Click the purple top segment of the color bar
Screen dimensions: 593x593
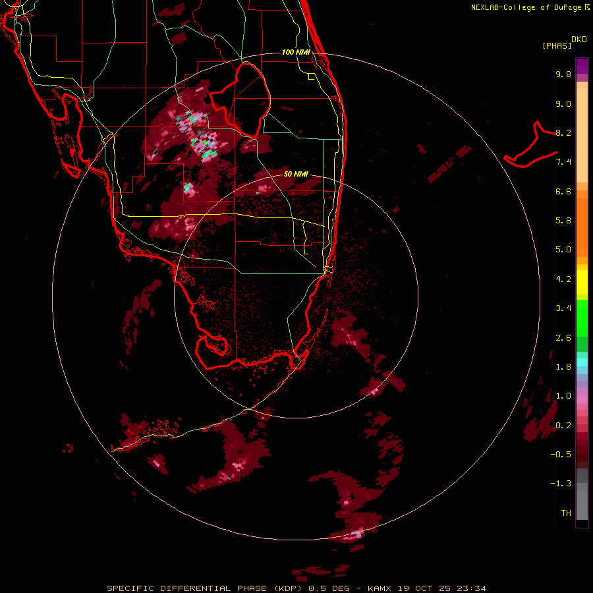(582, 66)
